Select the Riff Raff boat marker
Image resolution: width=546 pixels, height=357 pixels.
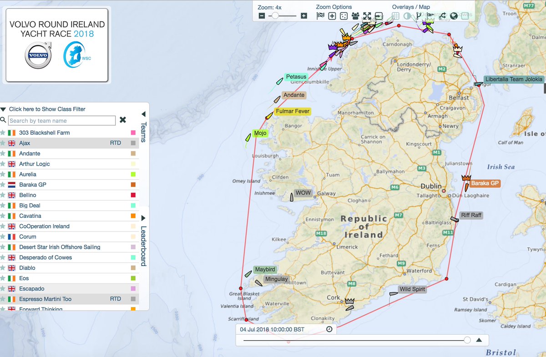454,219
